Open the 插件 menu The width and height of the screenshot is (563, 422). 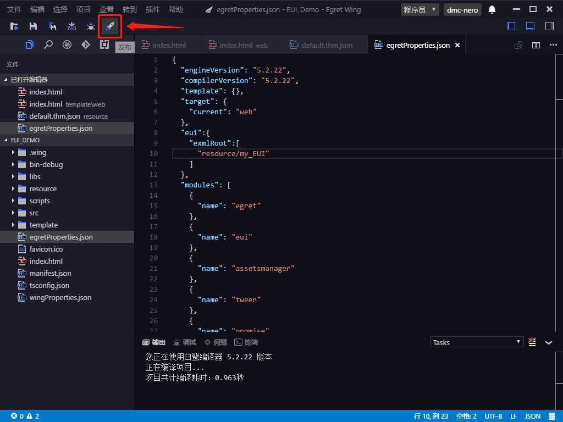click(153, 9)
